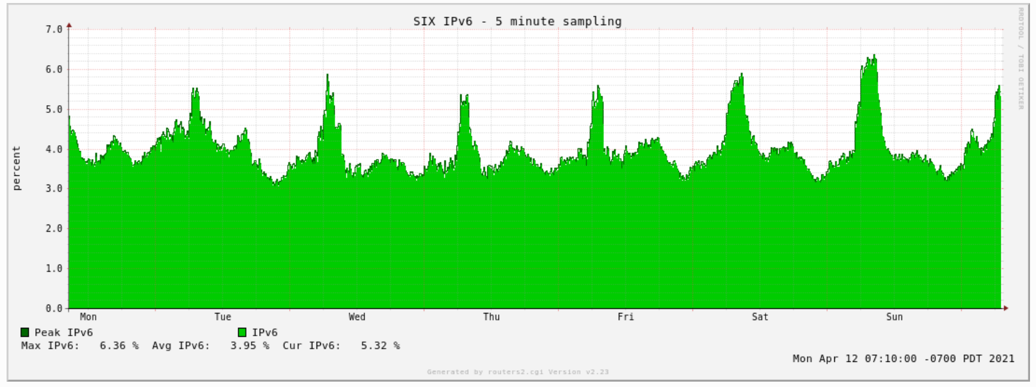Image resolution: width=1036 pixels, height=387 pixels.
Task: Pick the Thu label on the time axis
Action: click(x=491, y=317)
